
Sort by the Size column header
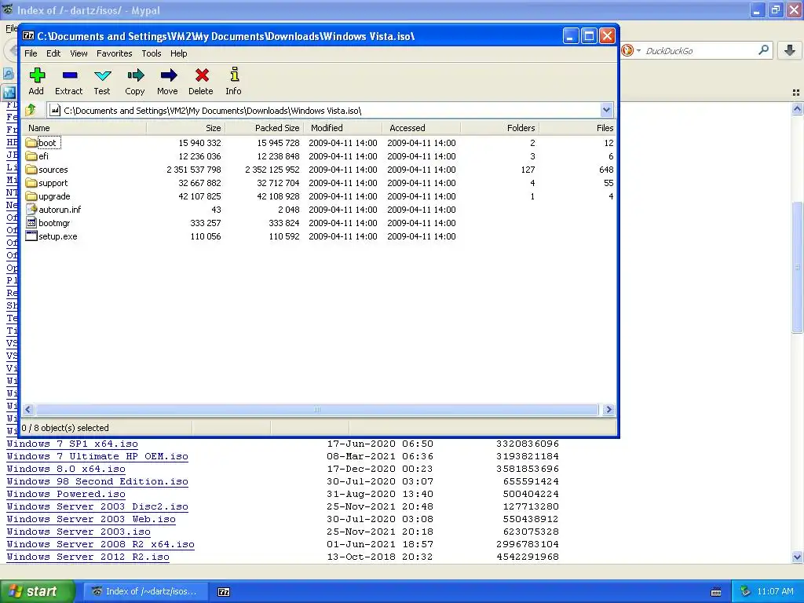point(185,128)
